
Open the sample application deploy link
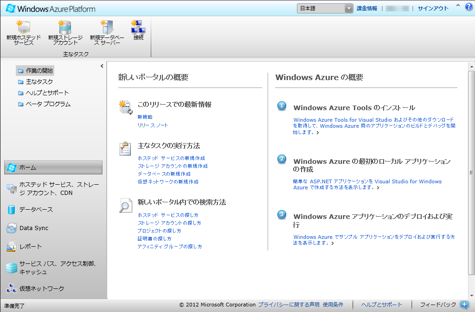374,240
